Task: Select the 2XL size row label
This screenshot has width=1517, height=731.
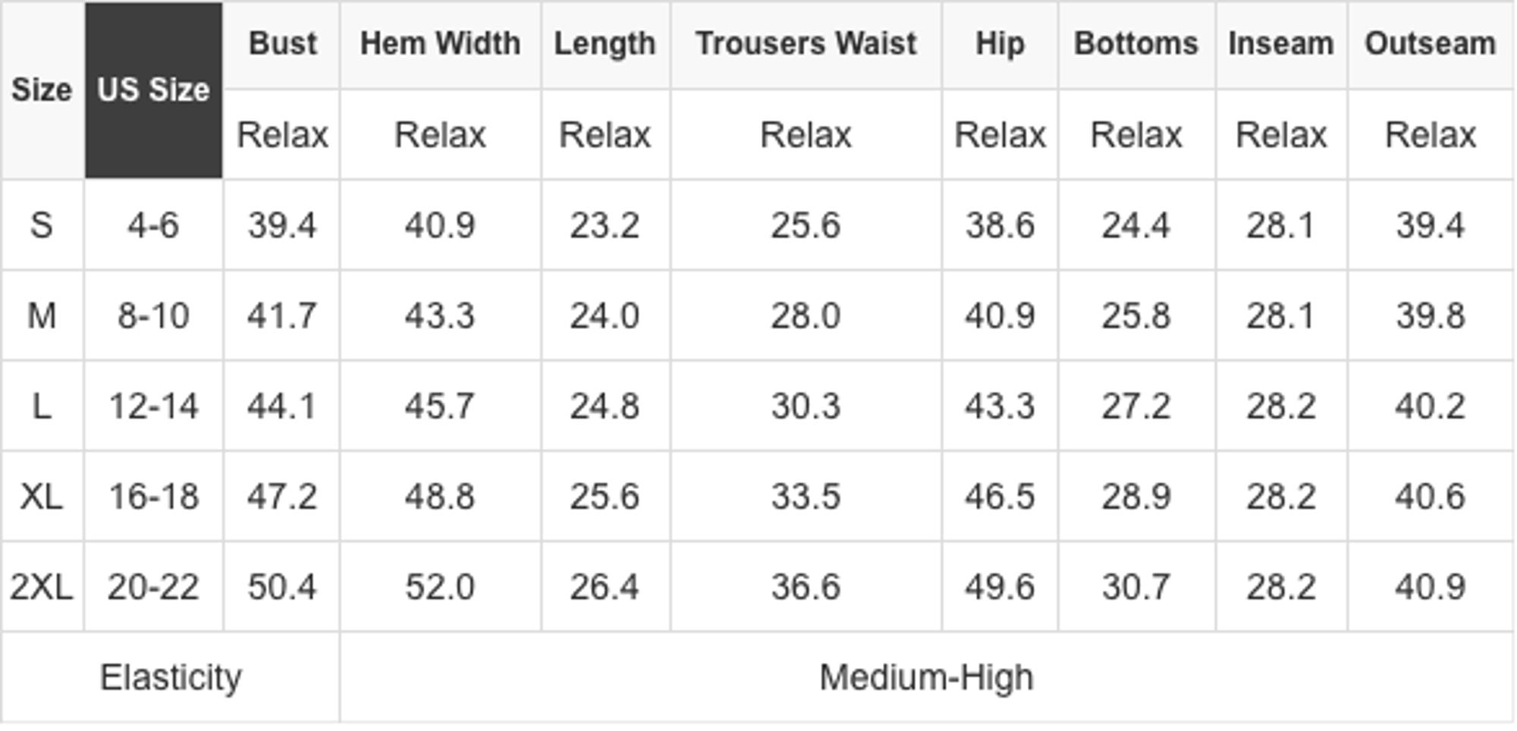Action: pos(42,587)
